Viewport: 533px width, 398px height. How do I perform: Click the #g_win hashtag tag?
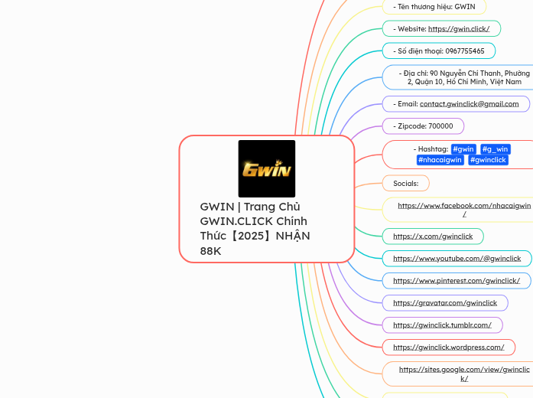click(x=496, y=149)
